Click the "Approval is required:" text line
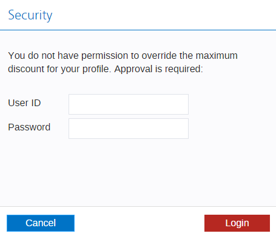The width and height of the screenshot is (276, 242). (x=158, y=69)
